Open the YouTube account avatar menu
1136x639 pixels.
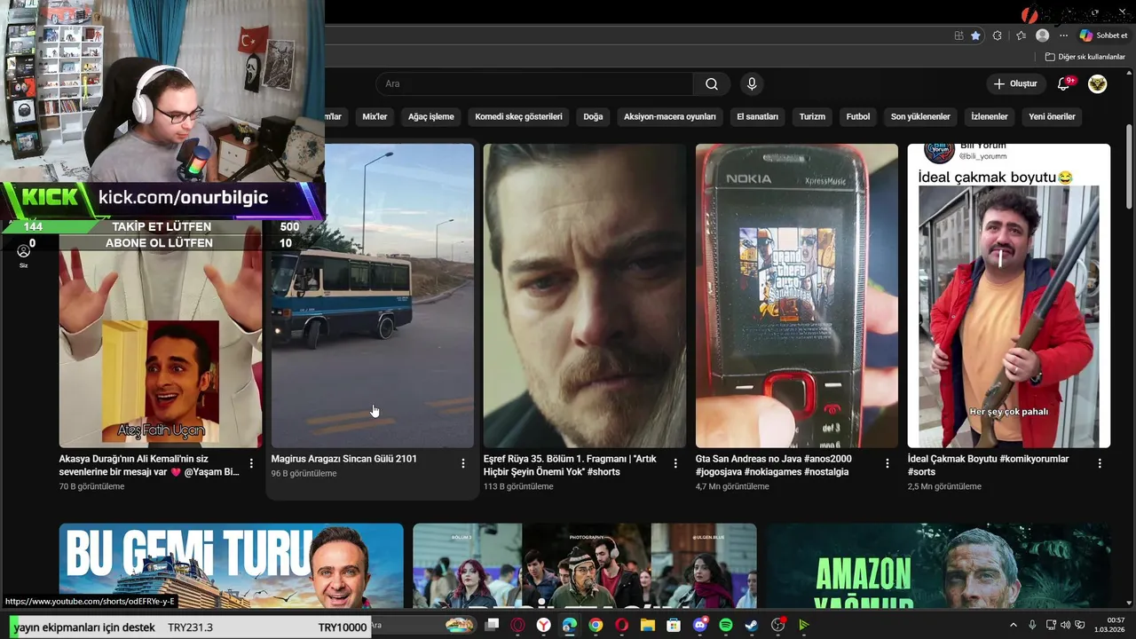(x=1098, y=83)
